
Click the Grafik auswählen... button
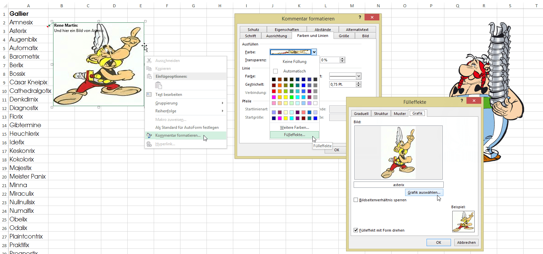[x=424, y=192]
